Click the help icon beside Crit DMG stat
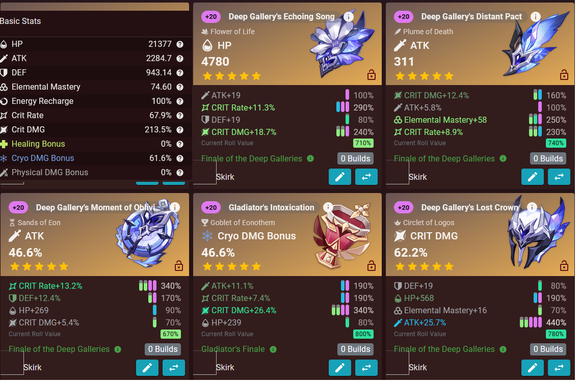The width and height of the screenshot is (581, 383). tap(180, 130)
